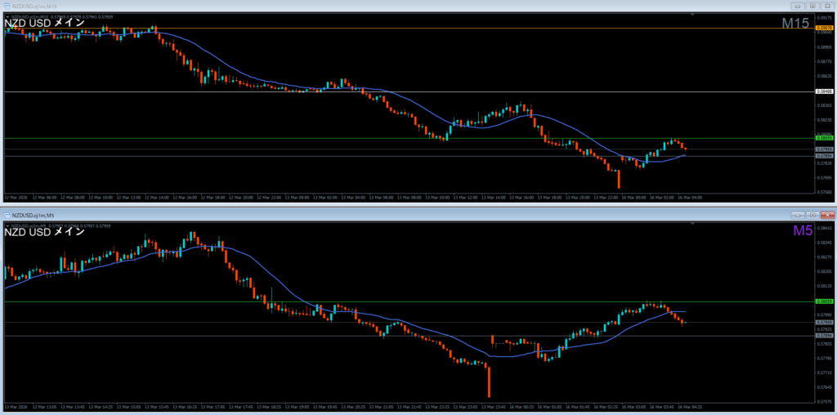Close the NZDUSD M15 chart window
This screenshot has height=415, width=837.
(x=827, y=6)
